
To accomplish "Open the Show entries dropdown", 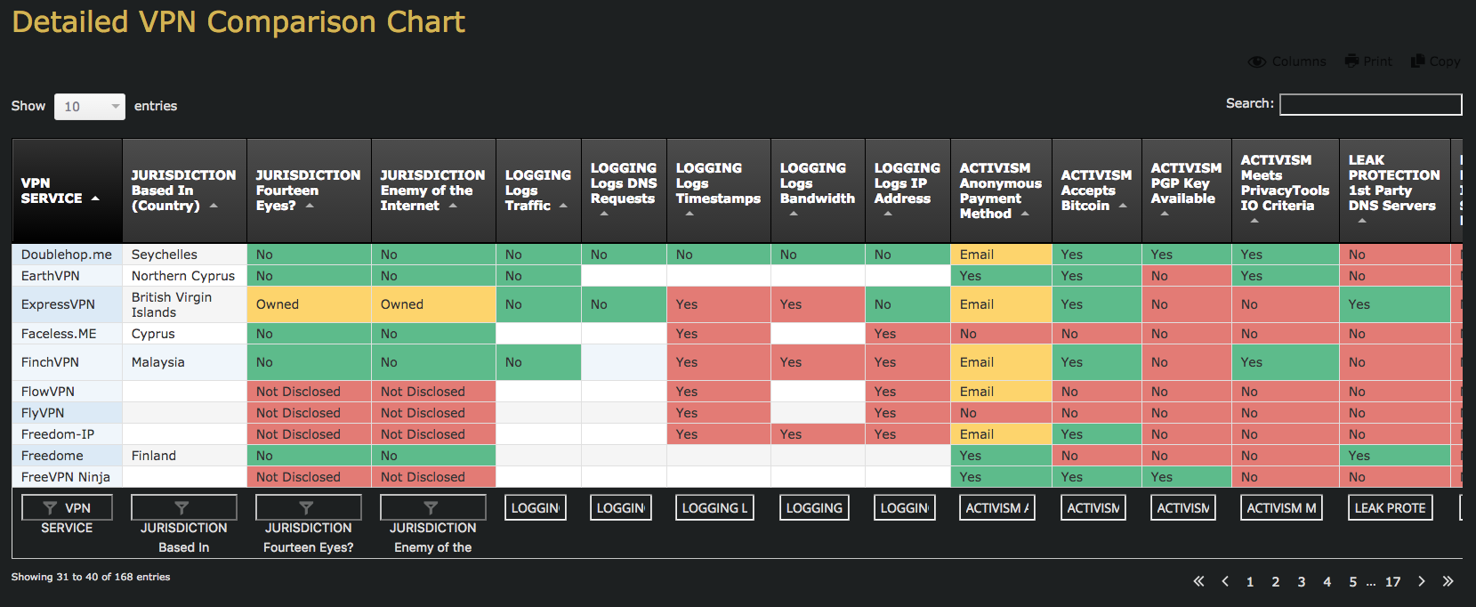I will click(89, 107).
